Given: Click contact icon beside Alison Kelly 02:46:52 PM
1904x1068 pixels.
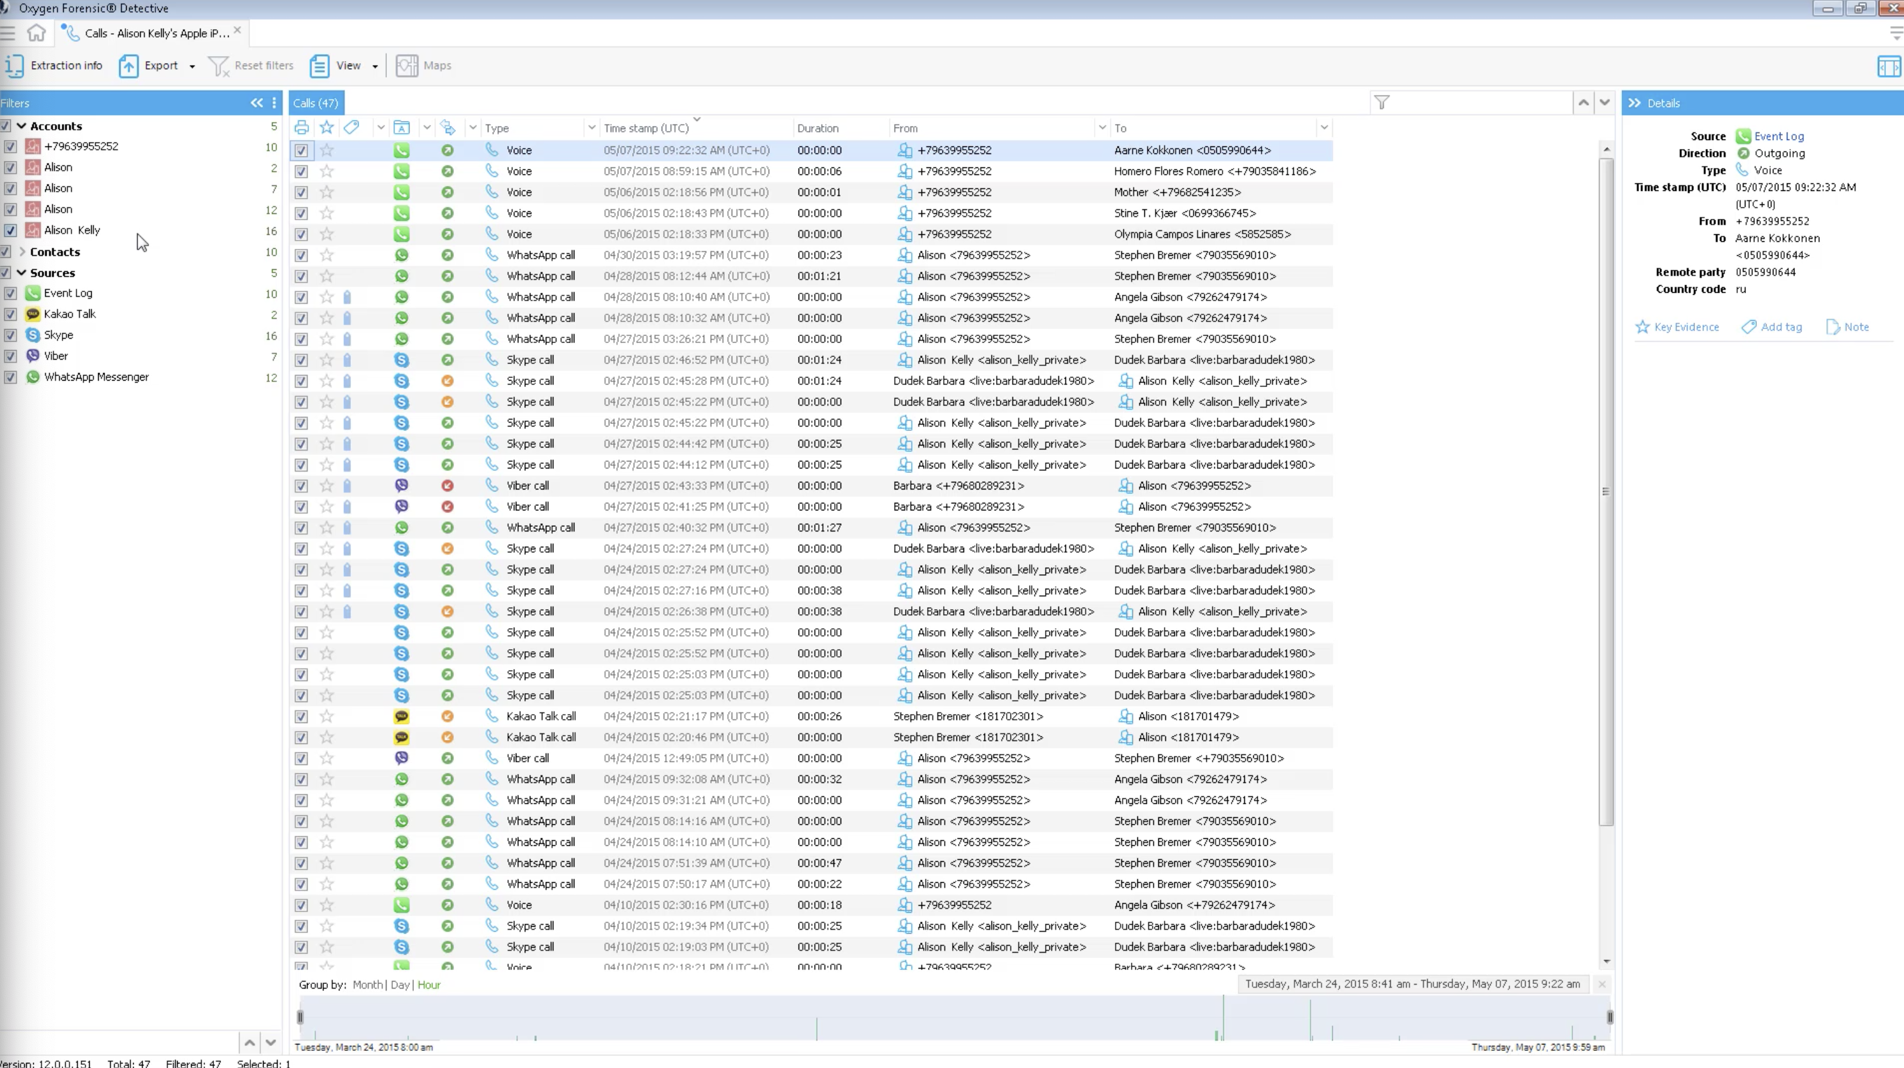Looking at the screenshot, I should click(x=905, y=360).
